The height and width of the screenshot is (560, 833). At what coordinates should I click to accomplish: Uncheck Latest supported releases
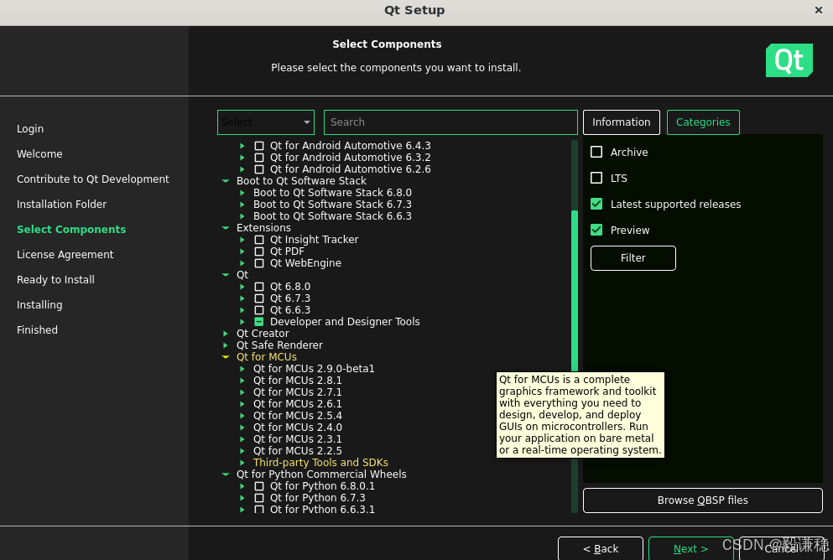(x=596, y=204)
